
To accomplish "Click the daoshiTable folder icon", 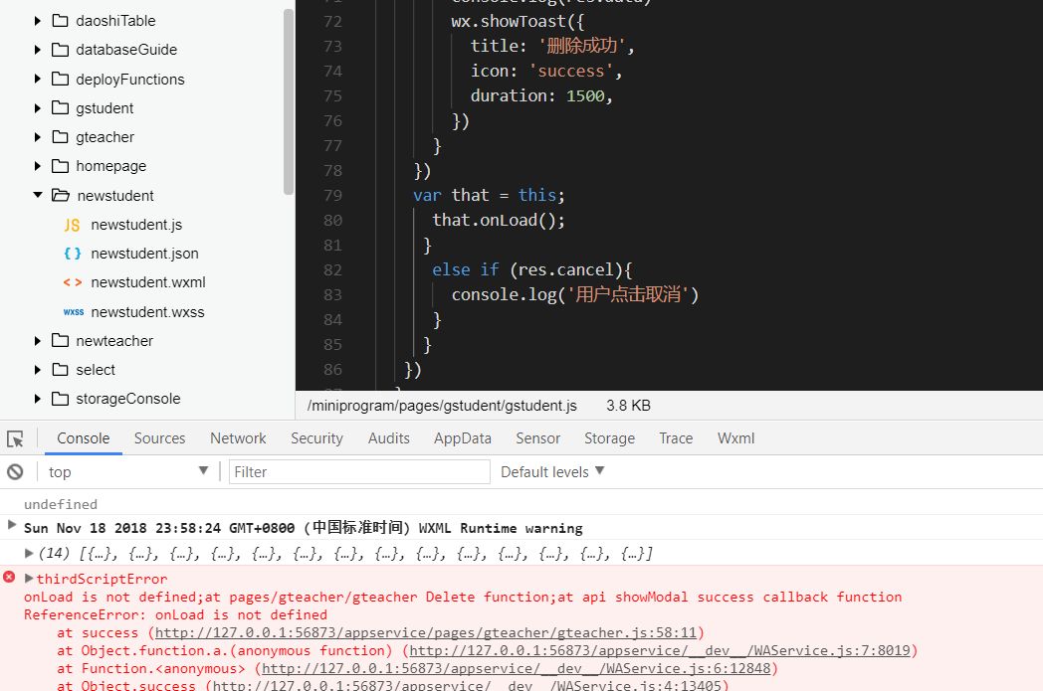I will 60,21.
